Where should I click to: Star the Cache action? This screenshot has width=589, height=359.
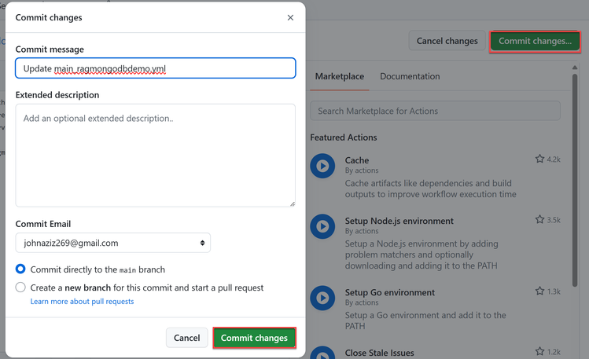(540, 159)
